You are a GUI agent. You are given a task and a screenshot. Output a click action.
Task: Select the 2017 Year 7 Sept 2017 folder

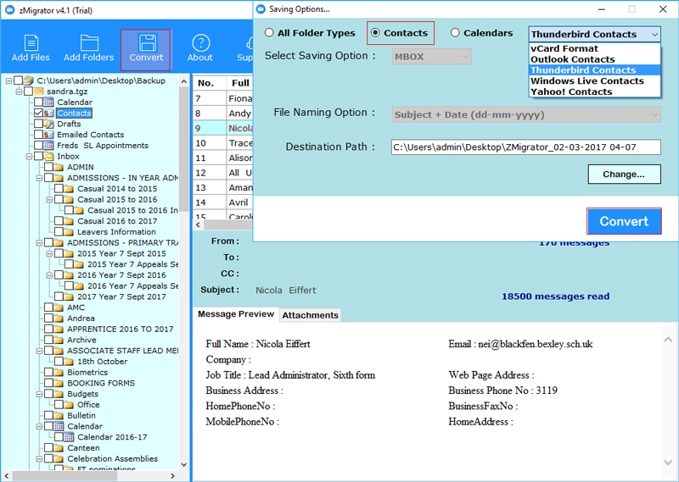(x=121, y=296)
